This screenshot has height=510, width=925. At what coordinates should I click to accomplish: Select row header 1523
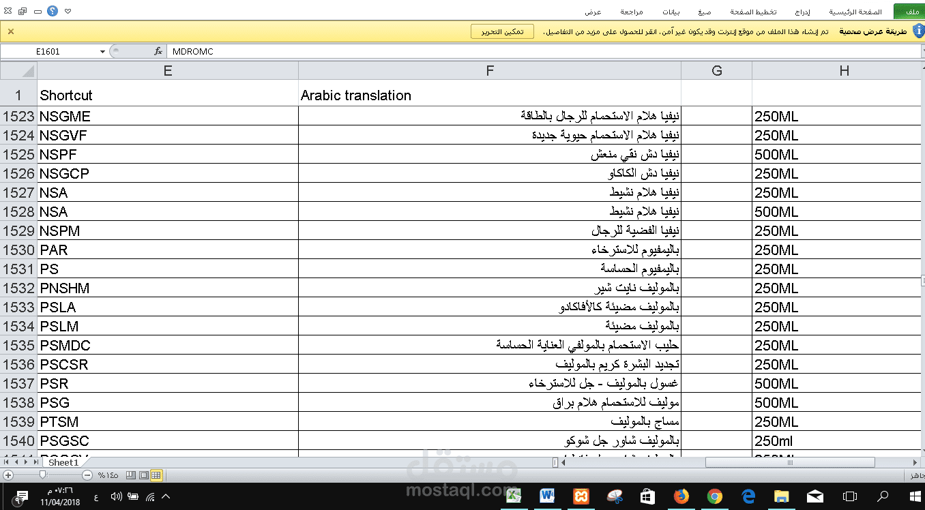click(x=18, y=116)
